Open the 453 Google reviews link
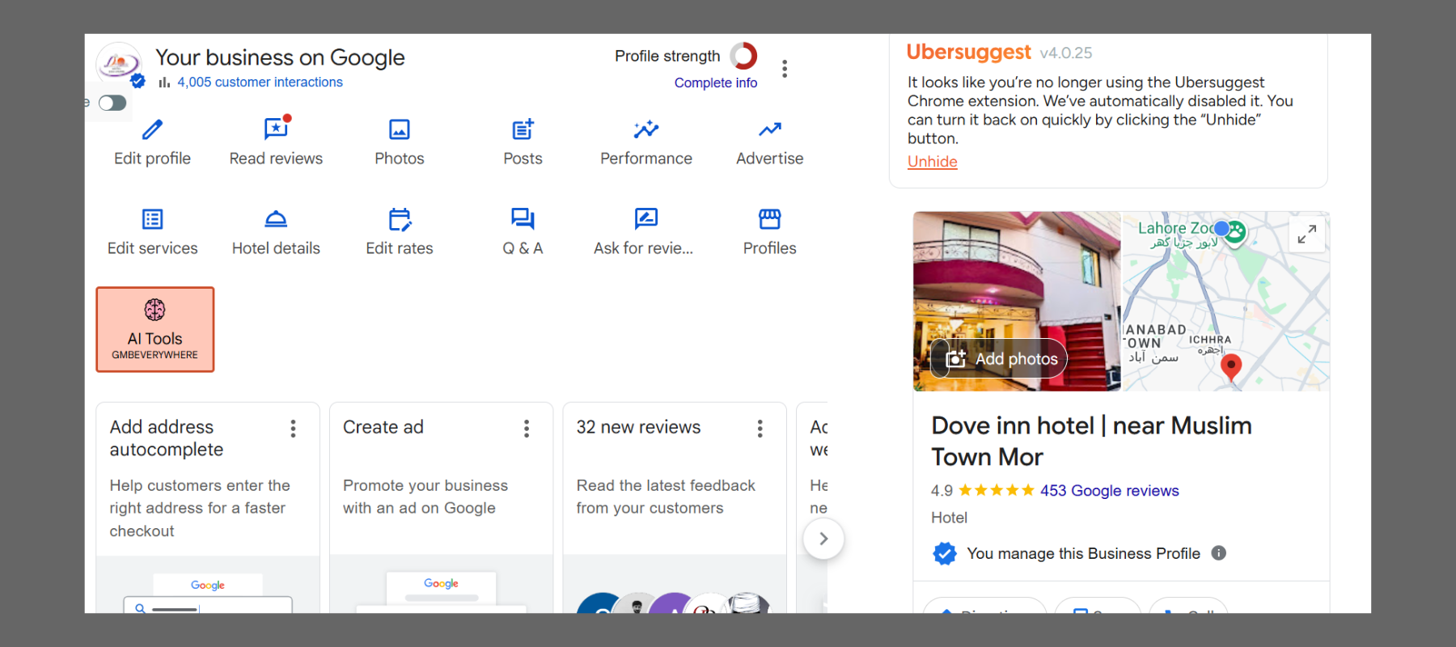 pyautogui.click(x=1109, y=491)
